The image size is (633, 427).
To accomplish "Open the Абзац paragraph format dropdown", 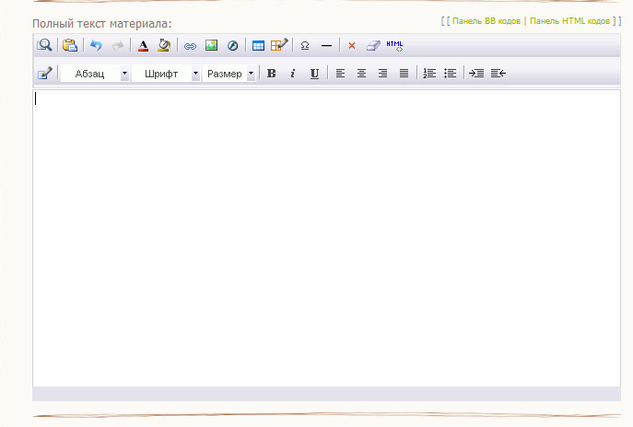I will click(x=95, y=74).
